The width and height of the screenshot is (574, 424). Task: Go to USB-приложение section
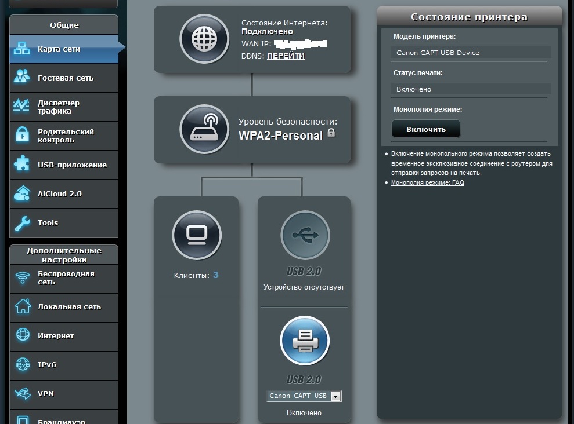tap(72, 165)
